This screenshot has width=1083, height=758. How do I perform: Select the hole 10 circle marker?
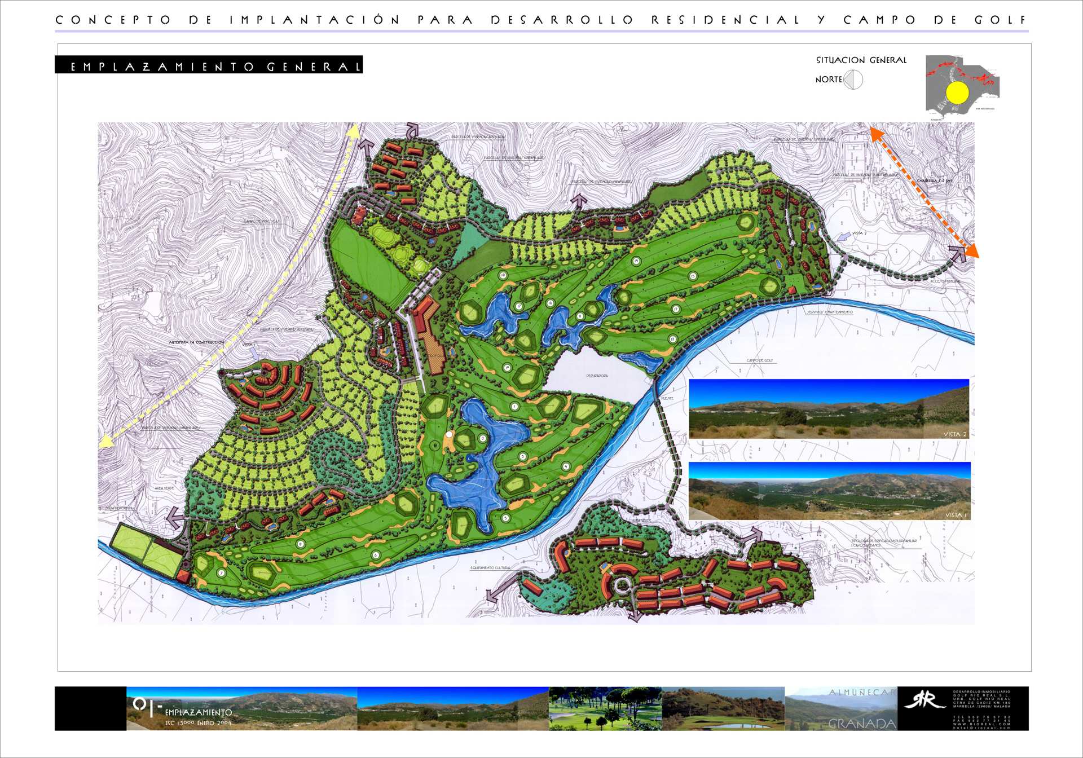click(x=507, y=368)
